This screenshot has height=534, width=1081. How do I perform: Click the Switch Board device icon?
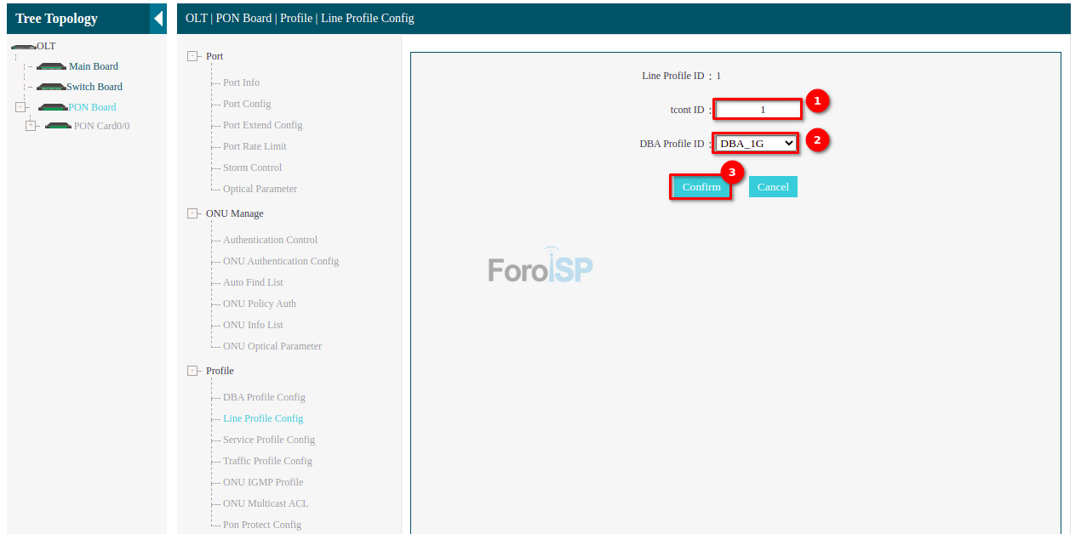pyautogui.click(x=51, y=87)
